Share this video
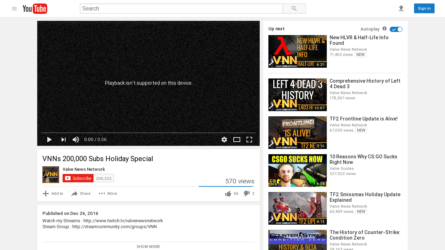This screenshot has width=445, height=250. point(81,194)
